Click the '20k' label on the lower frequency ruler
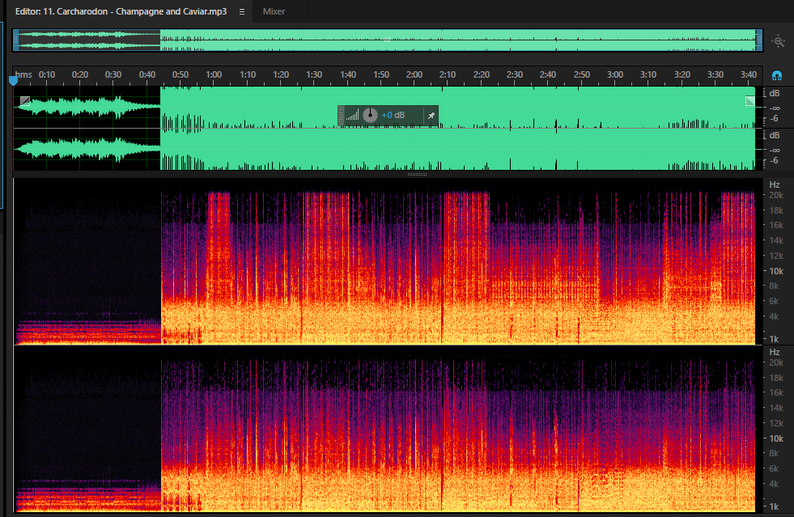This screenshot has height=517, width=794. click(776, 362)
